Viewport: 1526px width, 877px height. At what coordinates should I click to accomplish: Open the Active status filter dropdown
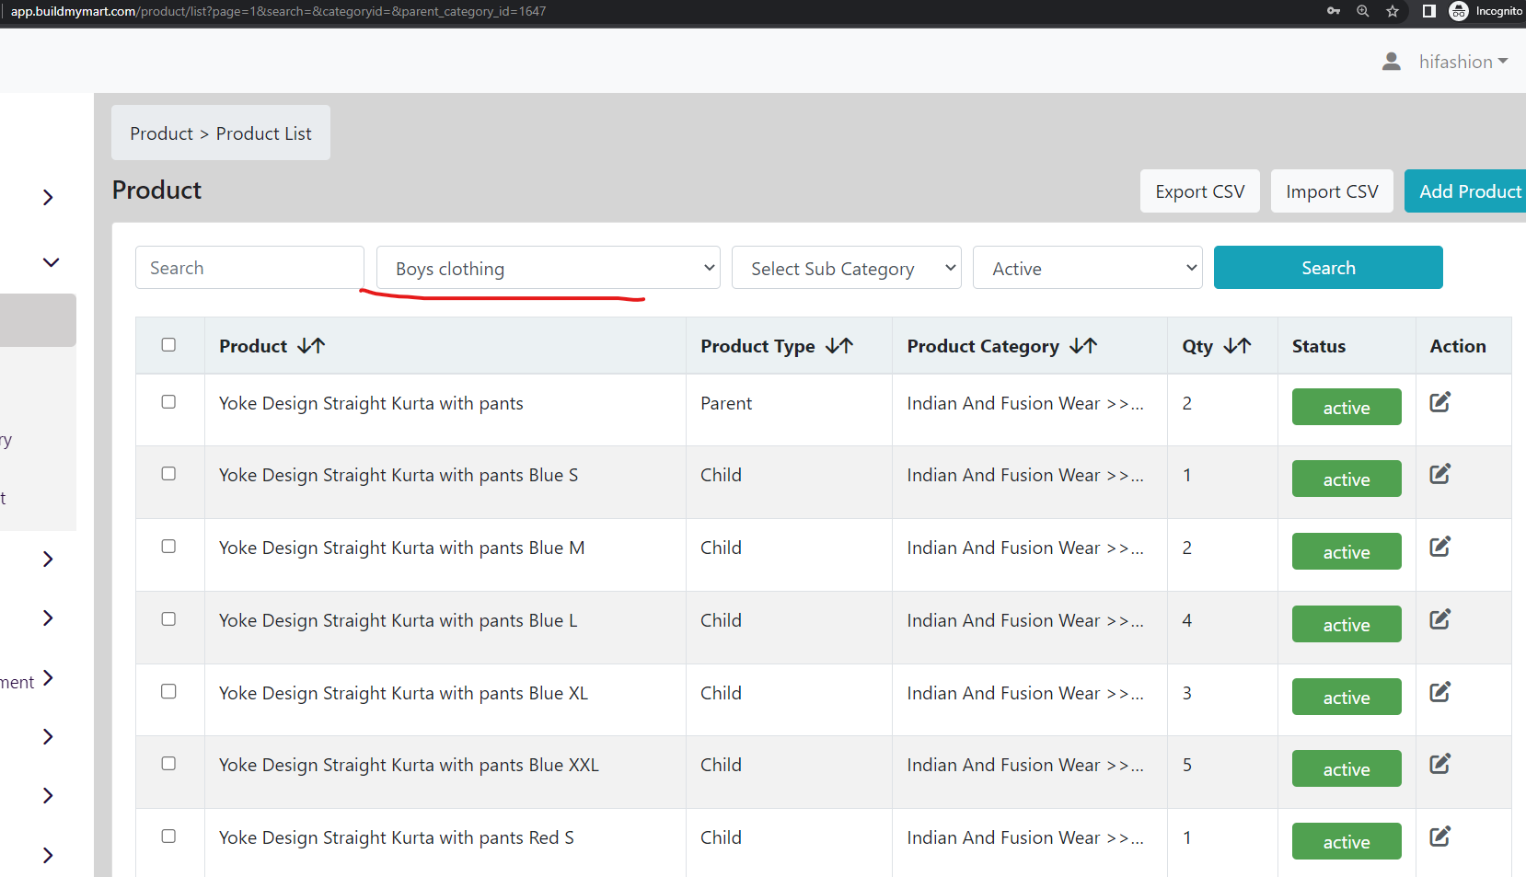tap(1088, 268)
